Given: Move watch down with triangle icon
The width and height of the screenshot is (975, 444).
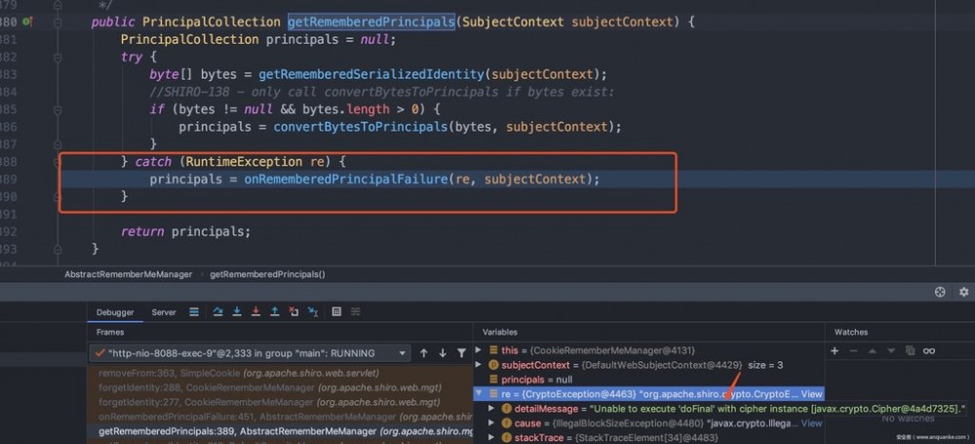Looking at the screenshot, I should 891,350.
